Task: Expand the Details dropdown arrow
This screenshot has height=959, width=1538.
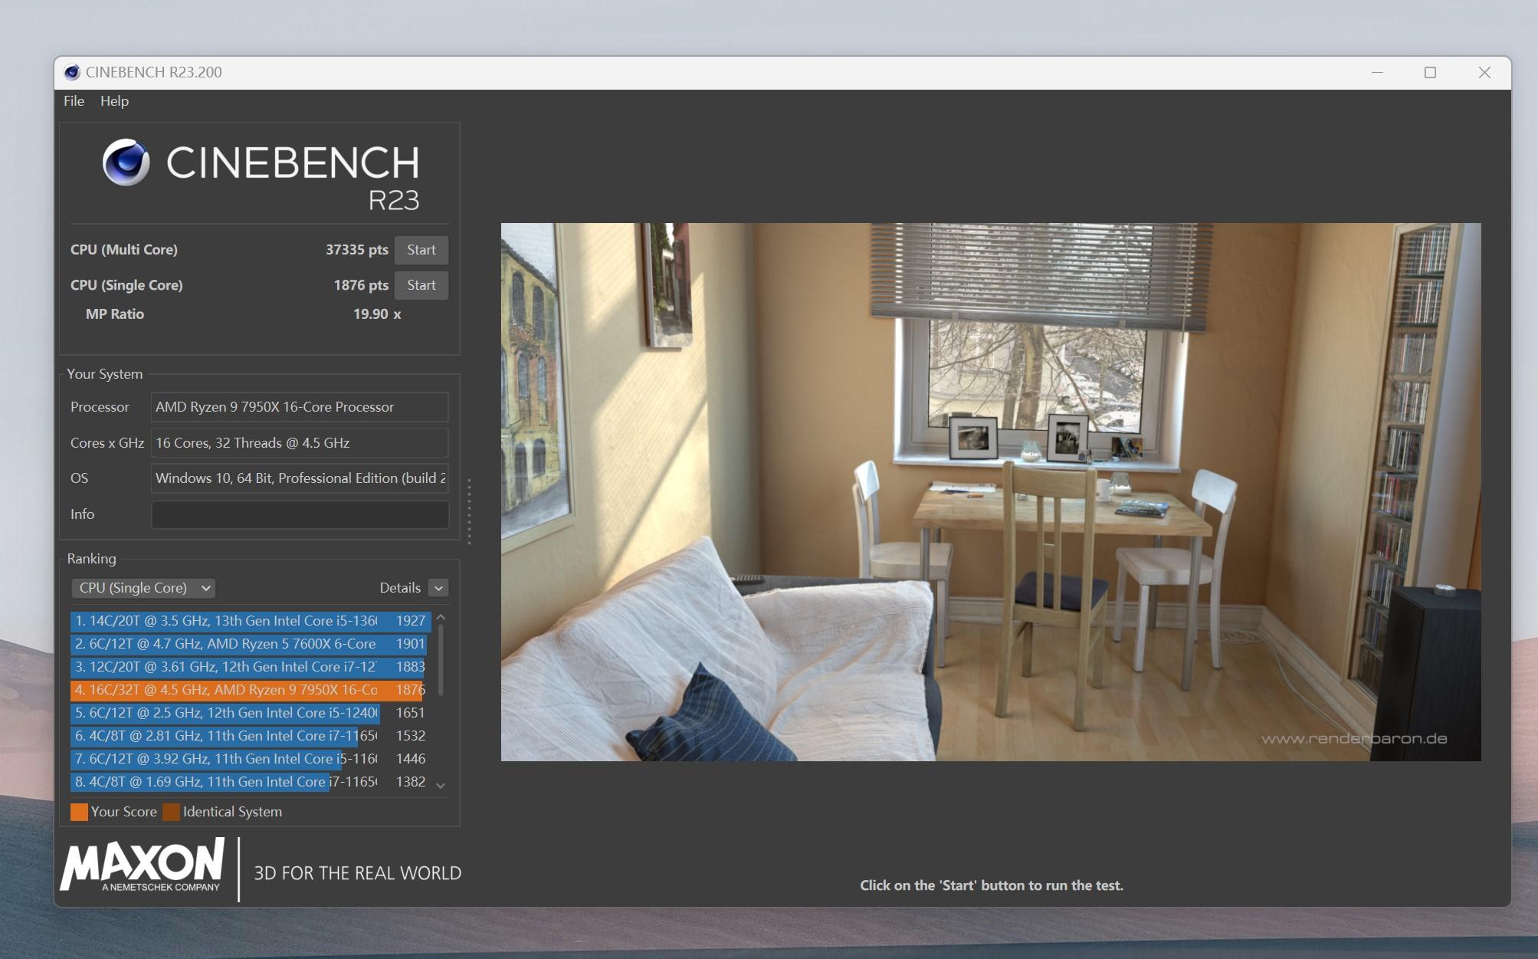Action: pos(438,588)
